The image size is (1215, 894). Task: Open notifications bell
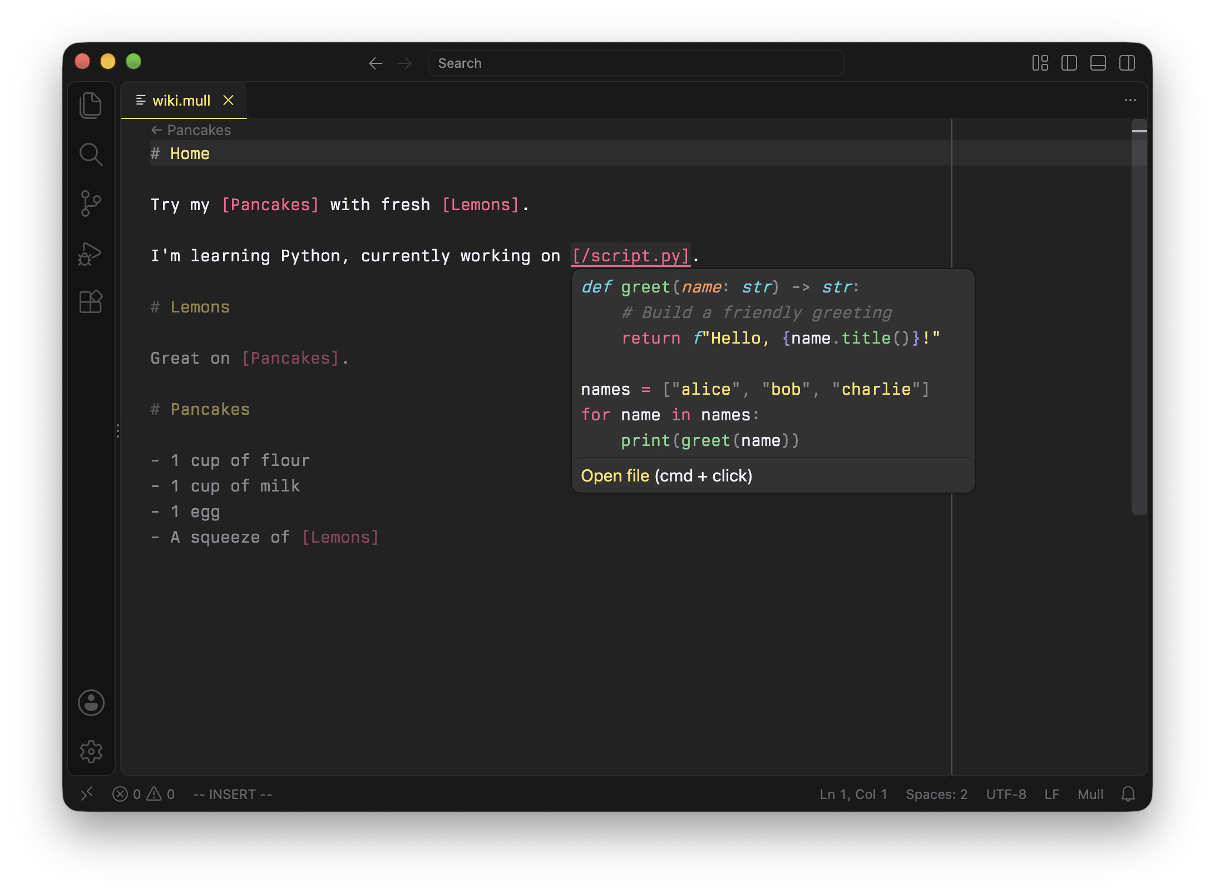pos(1128,794)
